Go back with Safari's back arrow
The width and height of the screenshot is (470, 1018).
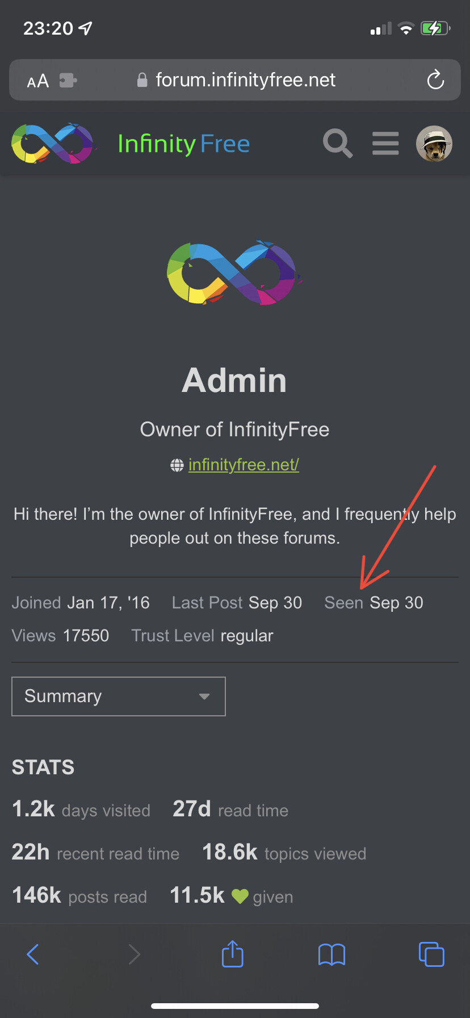[33, 954]
